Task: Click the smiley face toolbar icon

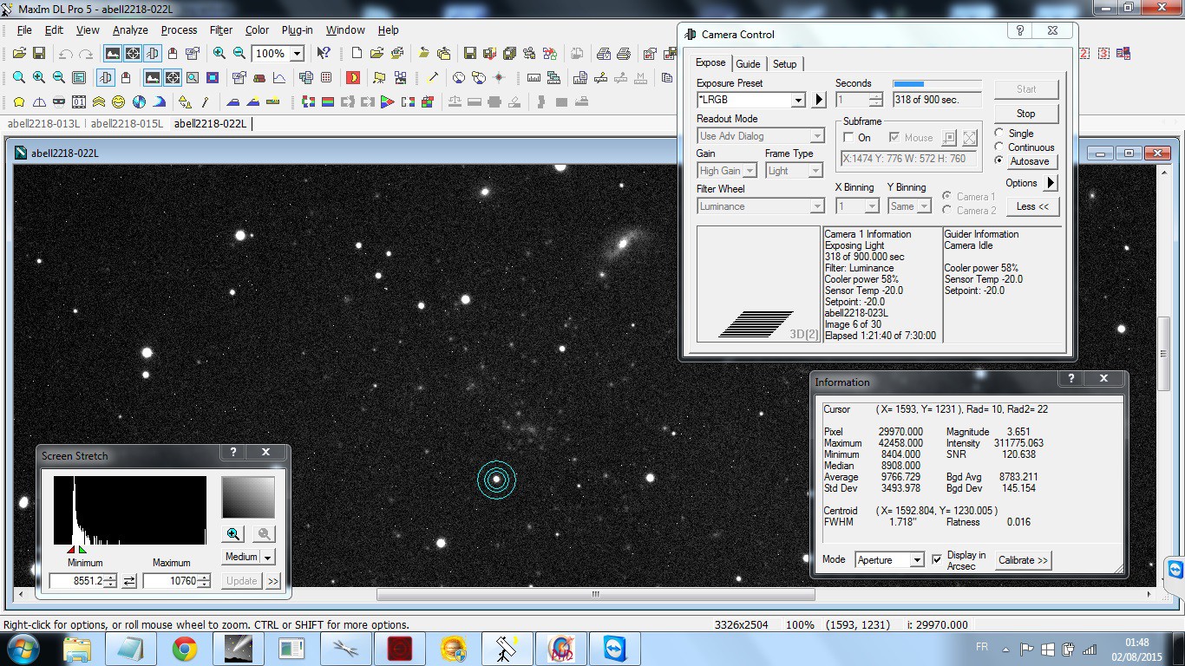Action: click(119, 102)
